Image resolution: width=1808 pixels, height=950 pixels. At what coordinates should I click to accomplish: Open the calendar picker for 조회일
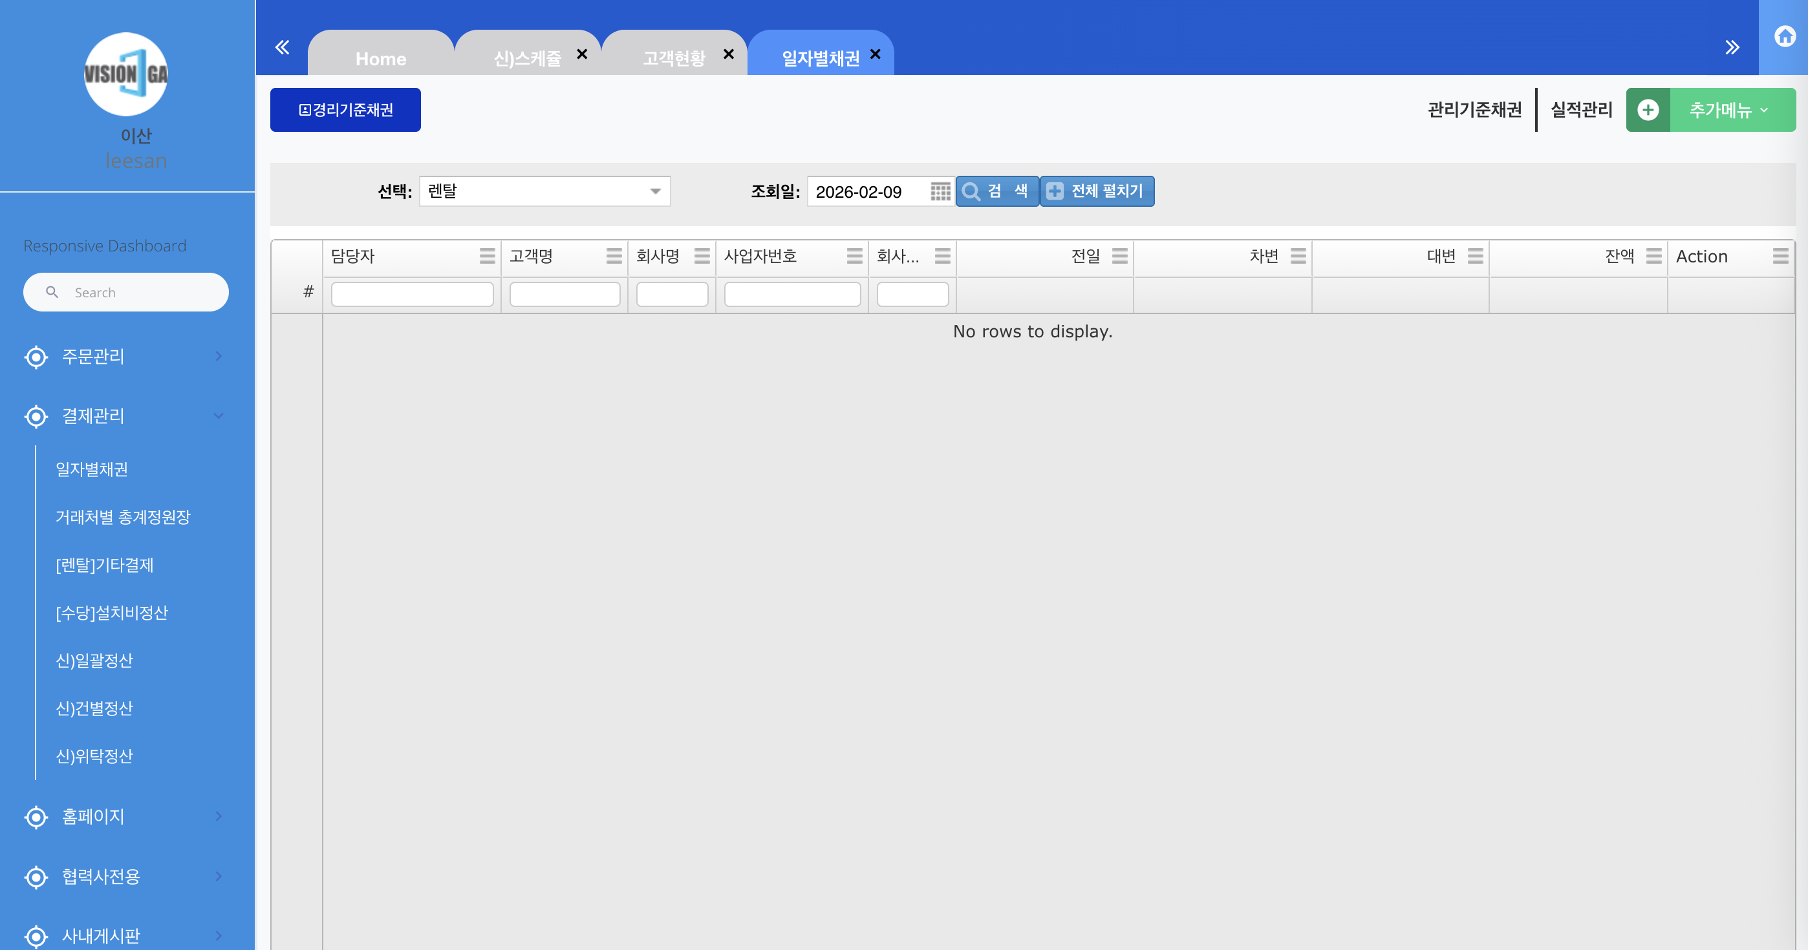pos(940,191)
